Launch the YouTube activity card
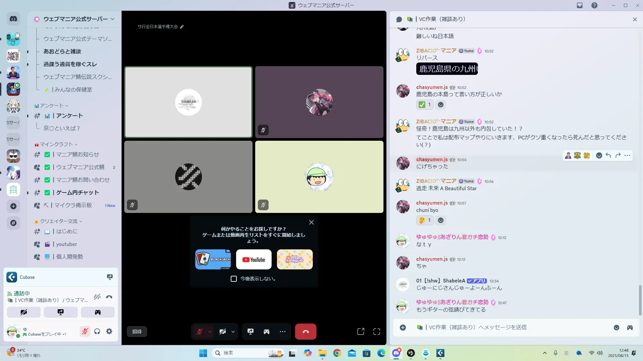Image resolution: width=643 pixels, height=361 pixels. click(254, 259)
